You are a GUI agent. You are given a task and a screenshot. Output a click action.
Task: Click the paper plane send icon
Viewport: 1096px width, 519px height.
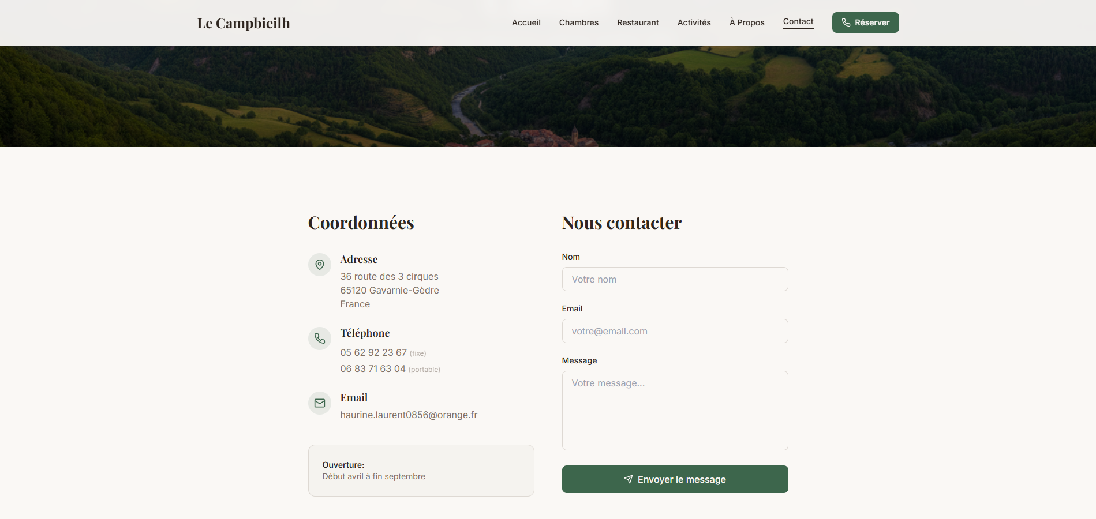pyautogui.click(x=629, y=479)
